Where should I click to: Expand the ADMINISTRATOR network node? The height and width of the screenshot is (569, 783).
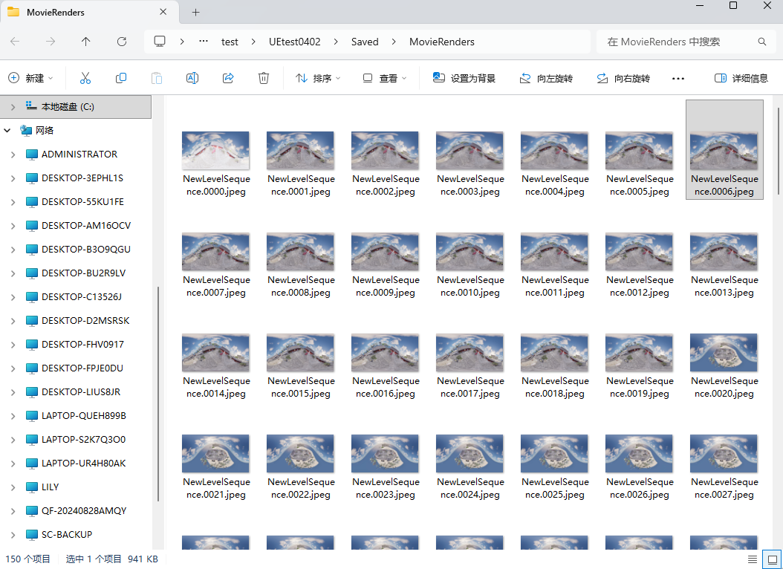tap(13, 155)
